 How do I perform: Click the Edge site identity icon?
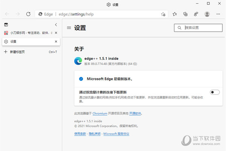(40, 14)
